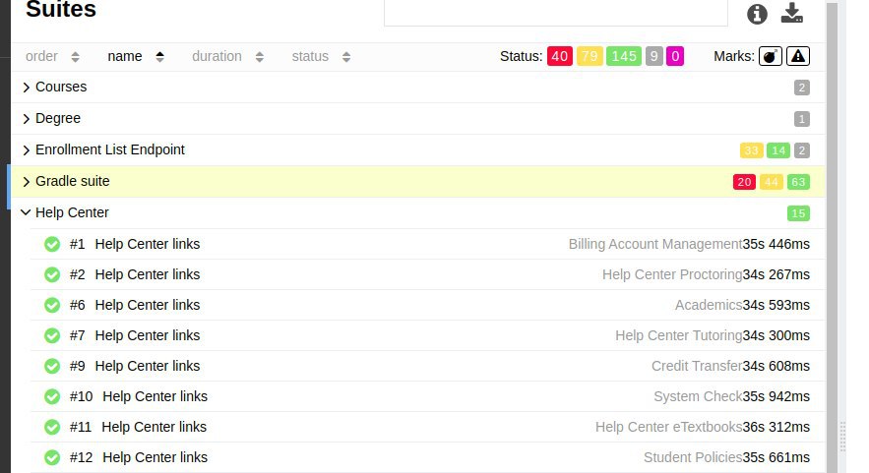Toggle the flaky bomb mark filter
This screenshot has width=869, height=473.
click(770, 56)
